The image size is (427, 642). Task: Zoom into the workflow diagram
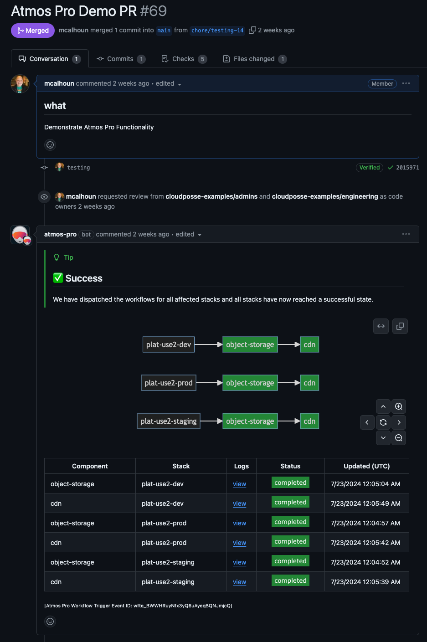(x=399, y=406)
